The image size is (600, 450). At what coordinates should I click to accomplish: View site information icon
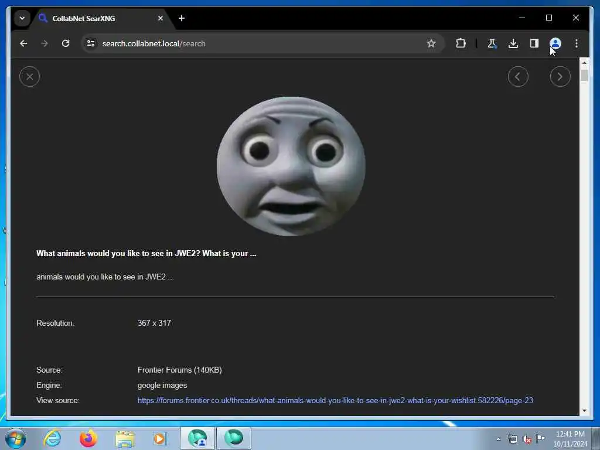click(91, 43)
